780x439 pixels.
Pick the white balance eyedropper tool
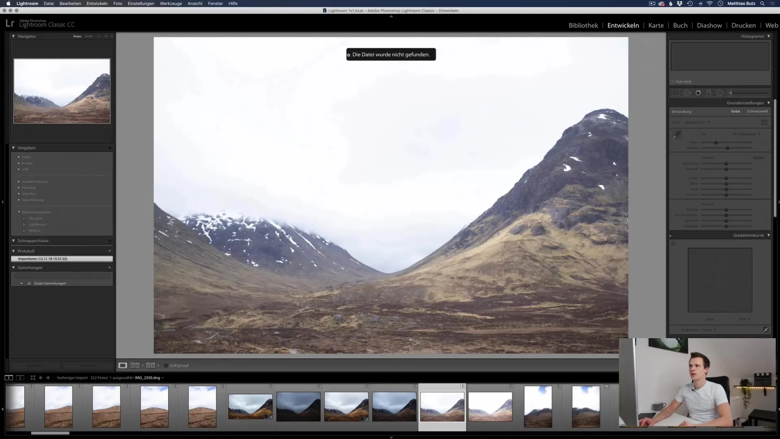(676, 135)
